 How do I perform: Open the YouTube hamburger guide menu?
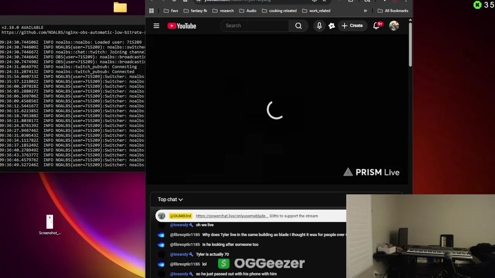[x=156, y=26]
